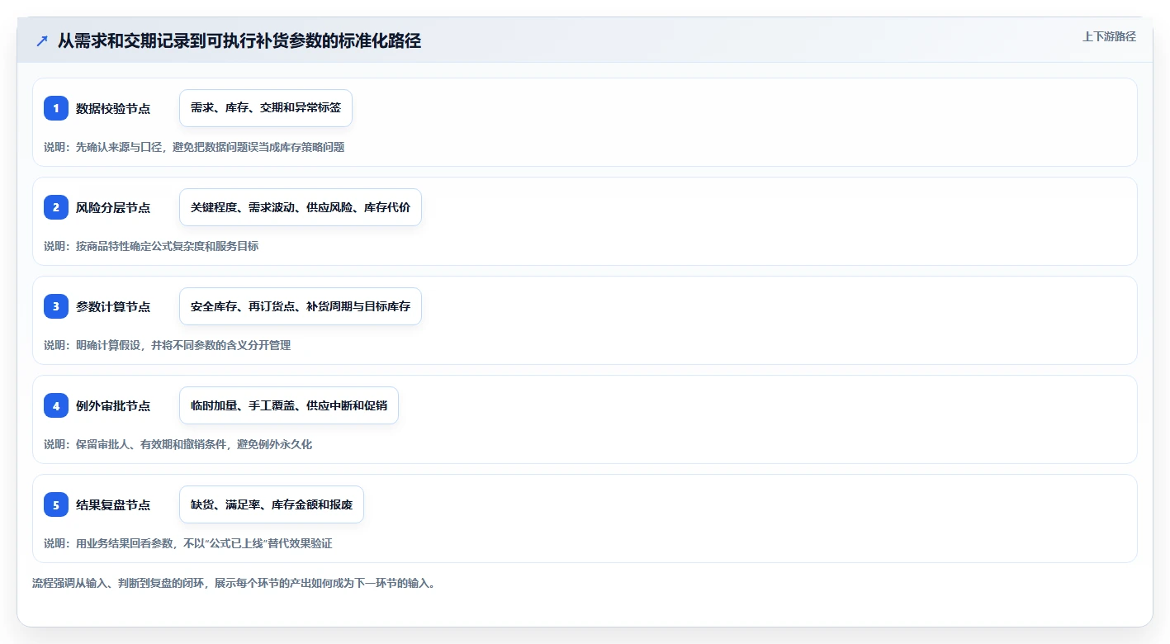This screenshot has height=644, width=1170.
Task: Click the 安全库存、再订货点、补货周期与目标库存 chip
Action: point(301,306)
